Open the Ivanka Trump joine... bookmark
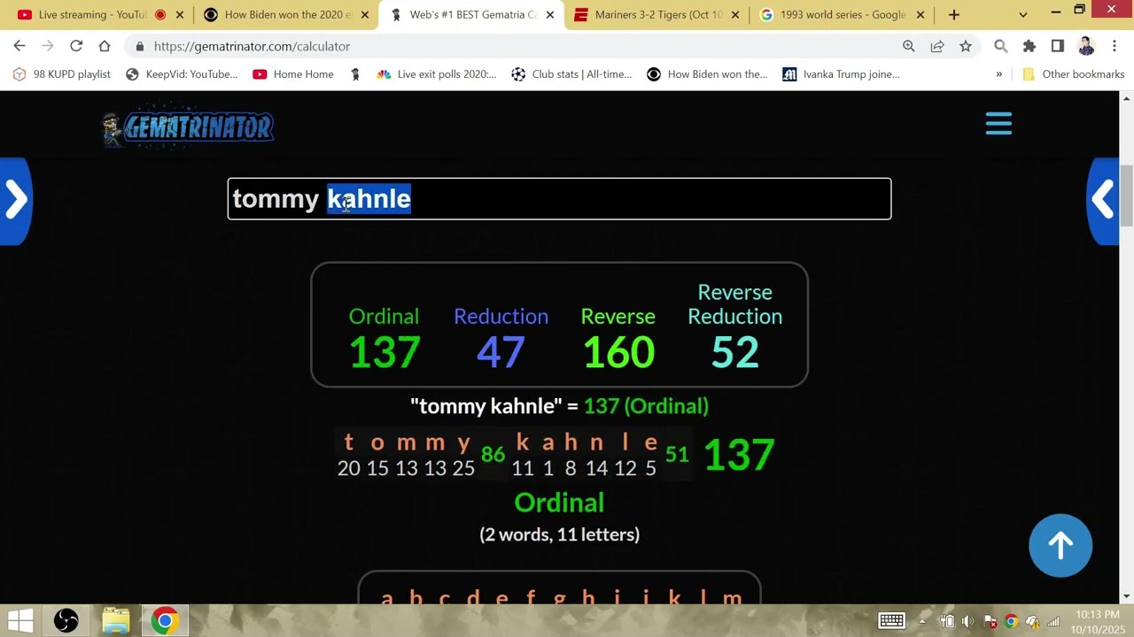Image resolution: width=1134 pixels, height=637 pixels. 842,74
